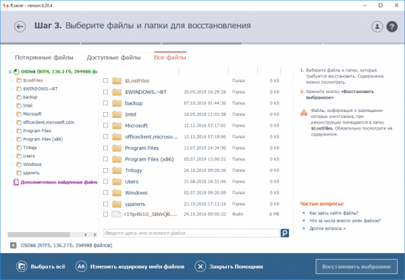Click the $WINDOWS.~BT folder icon in list

point(117,92)
